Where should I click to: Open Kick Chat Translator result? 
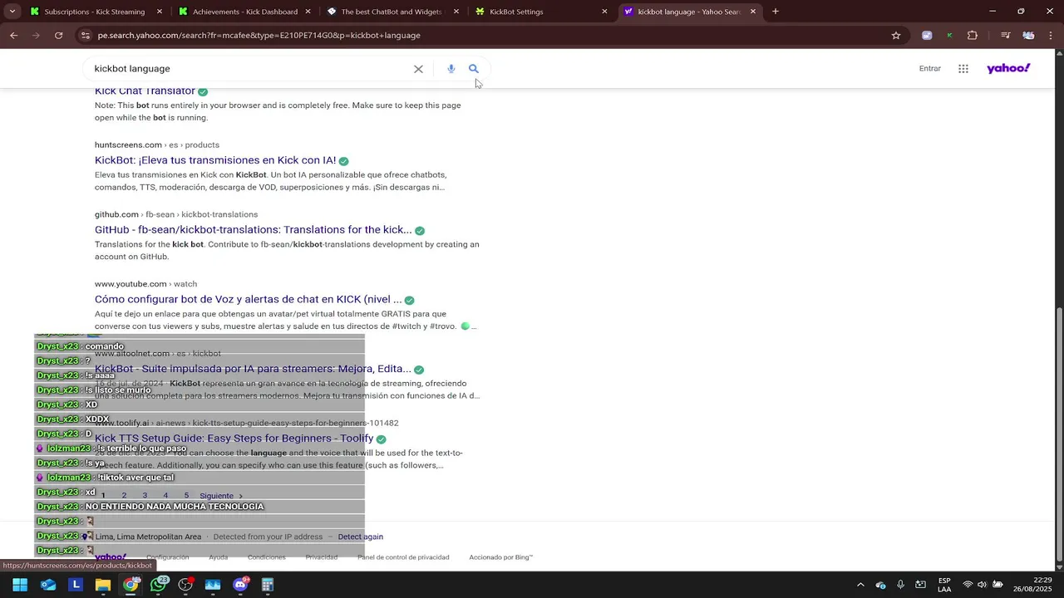[x=145, y=91]
